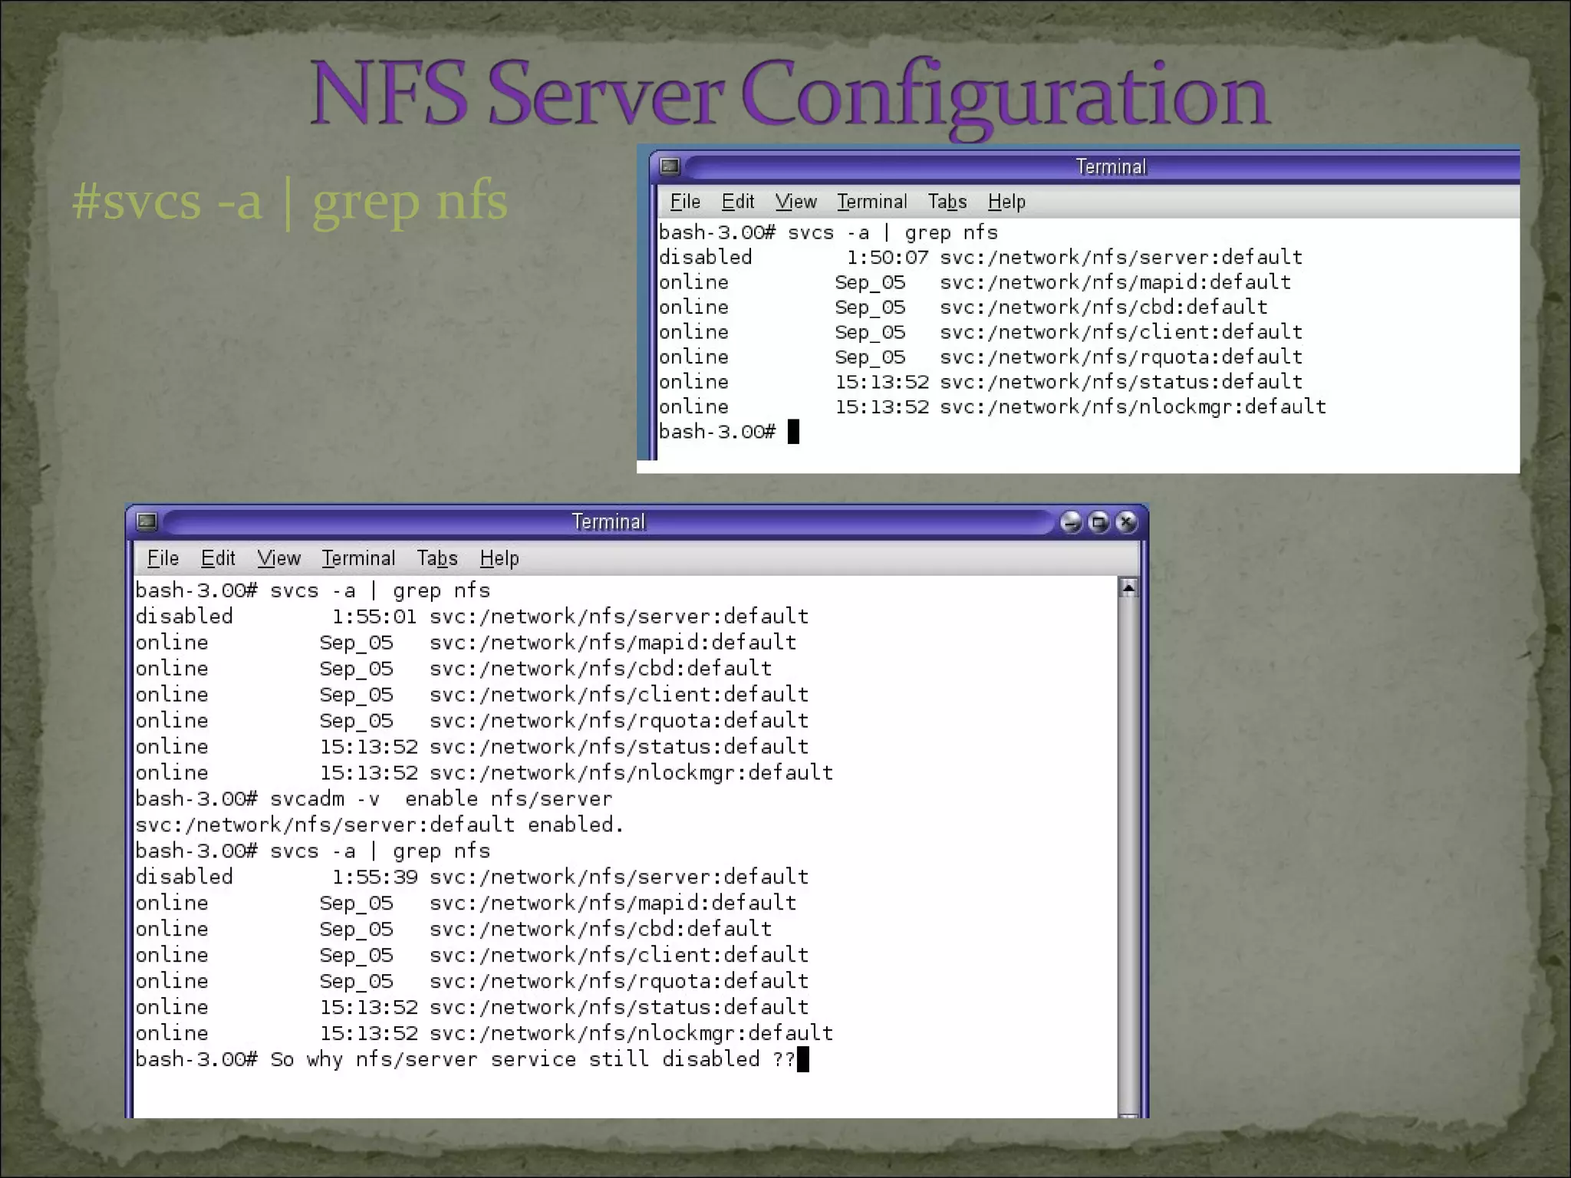The width and height of the screenshot is (1571, 1178).
Task: Click 'disabled 1:55:39' line in lower Terminal
Action: (x=472, y=877)
